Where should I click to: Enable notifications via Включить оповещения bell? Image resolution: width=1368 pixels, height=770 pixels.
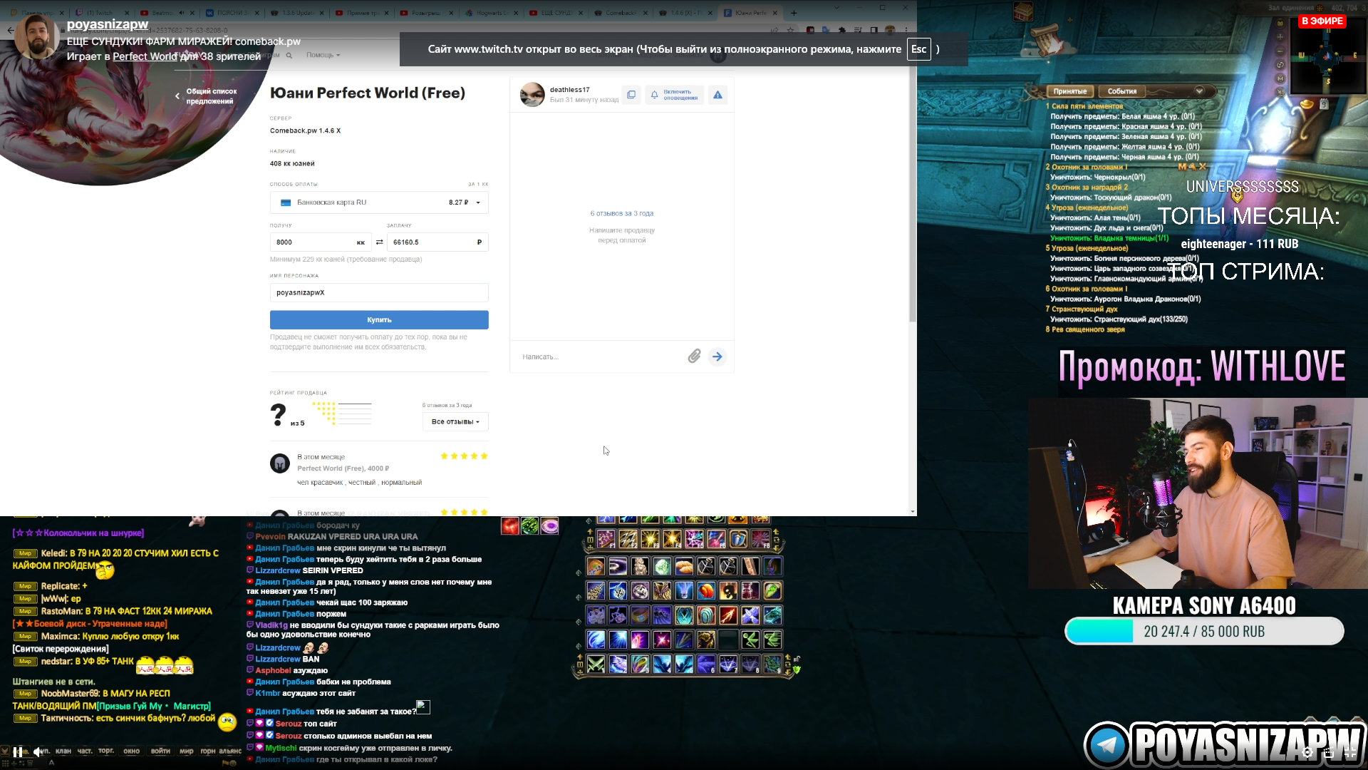[x=674, y=94]
